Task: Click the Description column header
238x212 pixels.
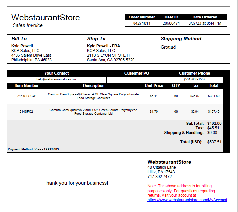Action: click(94, 86)
